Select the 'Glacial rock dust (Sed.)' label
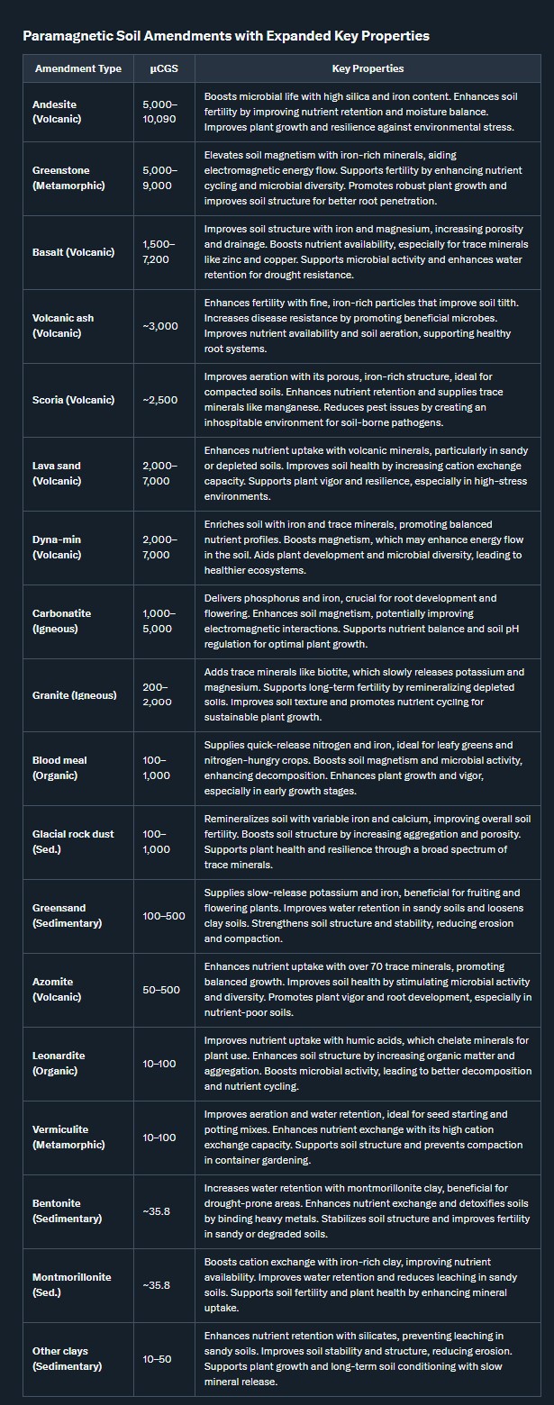 [x=73, y=841]
